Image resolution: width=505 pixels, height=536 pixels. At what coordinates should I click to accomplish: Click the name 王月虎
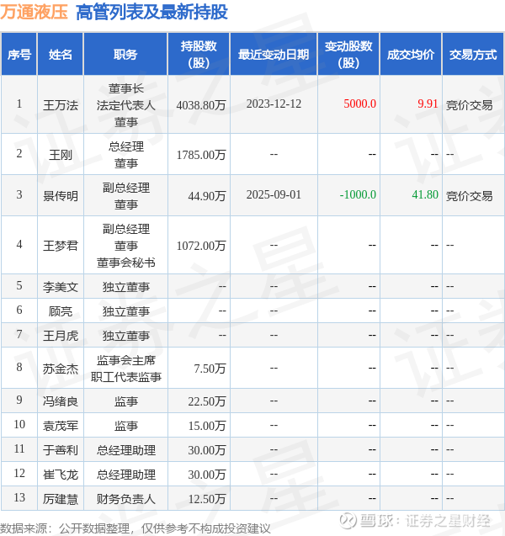(x=61, y=336)
